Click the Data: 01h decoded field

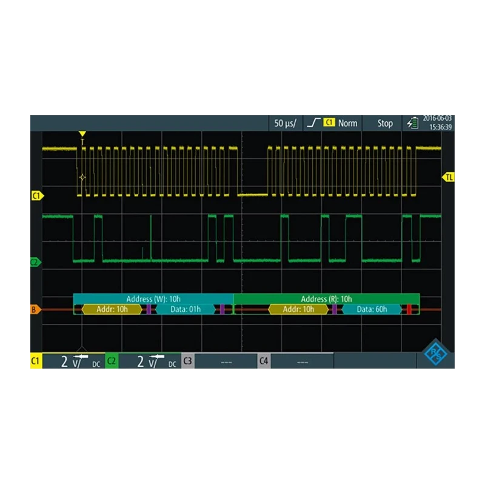coord(186,309)
